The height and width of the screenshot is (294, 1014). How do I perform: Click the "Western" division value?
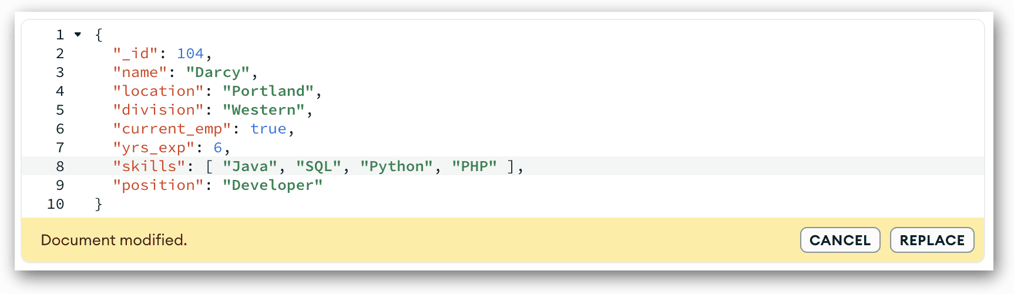pyautogui.click(x=264, y=110)
